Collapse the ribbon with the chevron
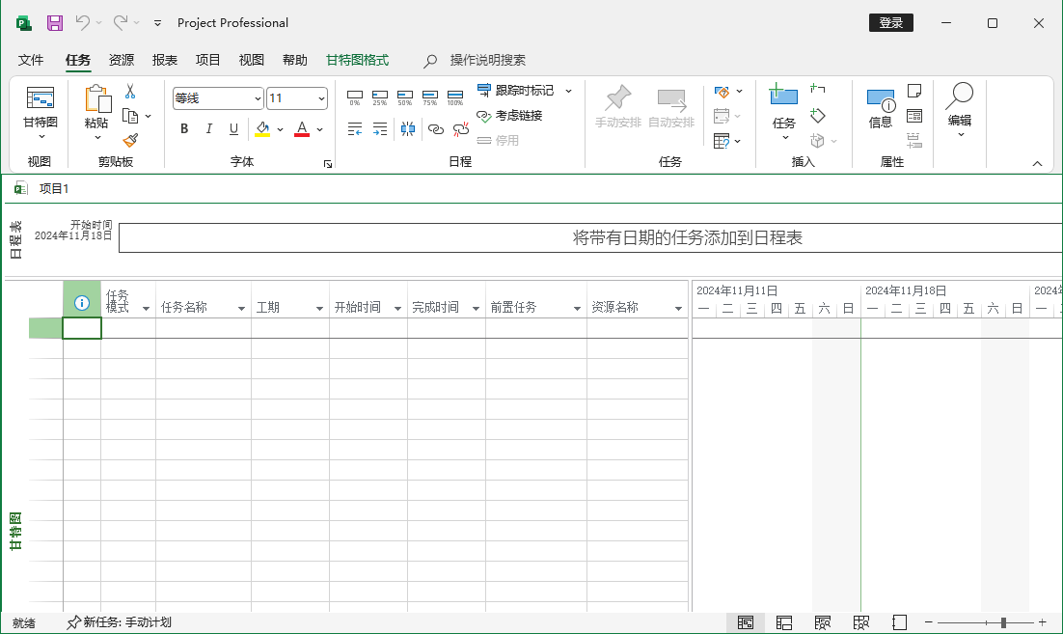 coord(1037,163)
